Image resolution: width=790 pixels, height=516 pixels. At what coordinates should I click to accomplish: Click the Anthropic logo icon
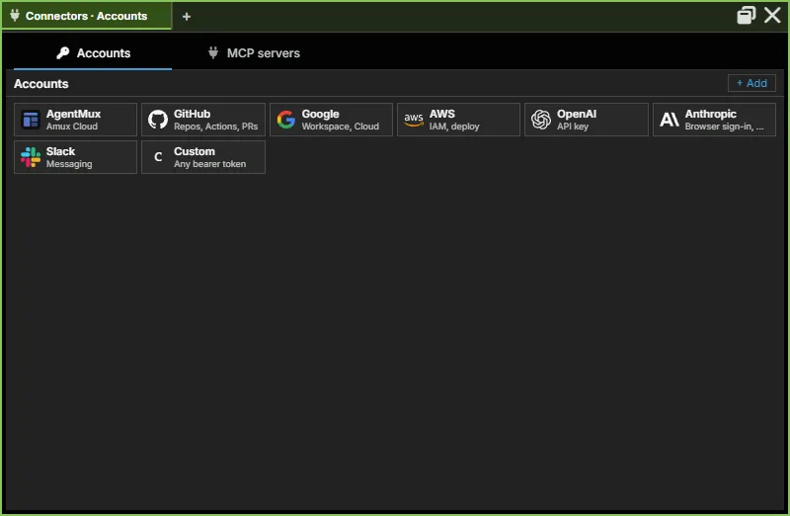point(670,120)
